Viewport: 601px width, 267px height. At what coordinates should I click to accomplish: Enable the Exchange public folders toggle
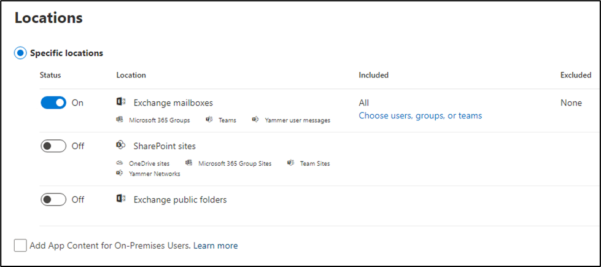[x=53, y=199]
